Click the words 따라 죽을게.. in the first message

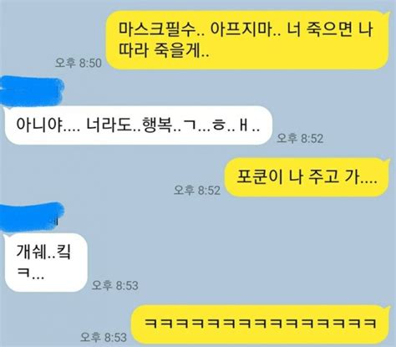[164, 50]
